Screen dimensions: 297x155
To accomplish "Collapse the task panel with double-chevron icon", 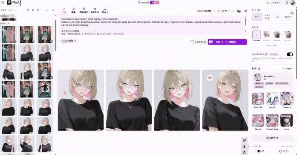I will [x=53, y=10].
